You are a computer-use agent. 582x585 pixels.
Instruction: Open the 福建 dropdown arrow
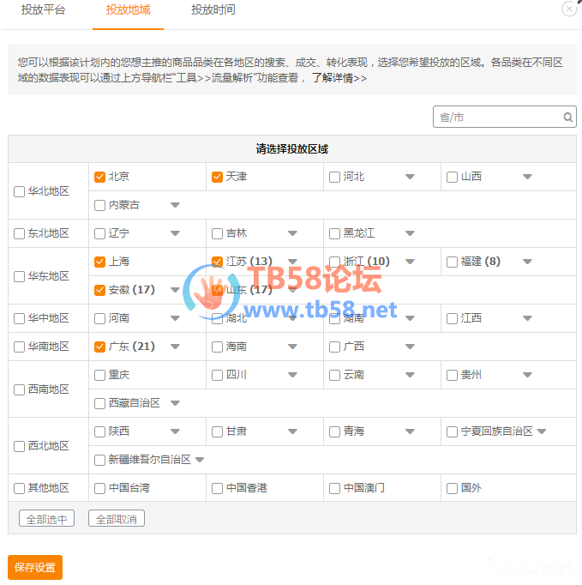coord(527,262)
